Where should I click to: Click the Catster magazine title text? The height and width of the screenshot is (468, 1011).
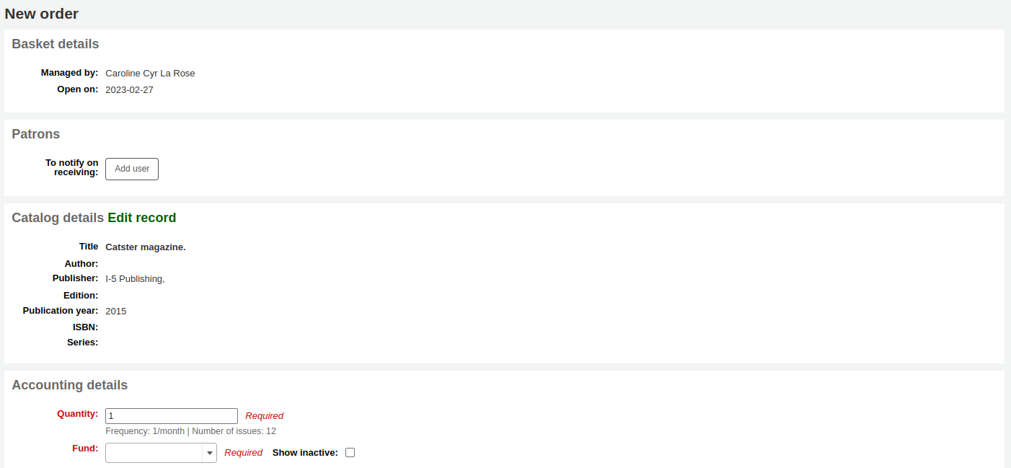point(146,247)
